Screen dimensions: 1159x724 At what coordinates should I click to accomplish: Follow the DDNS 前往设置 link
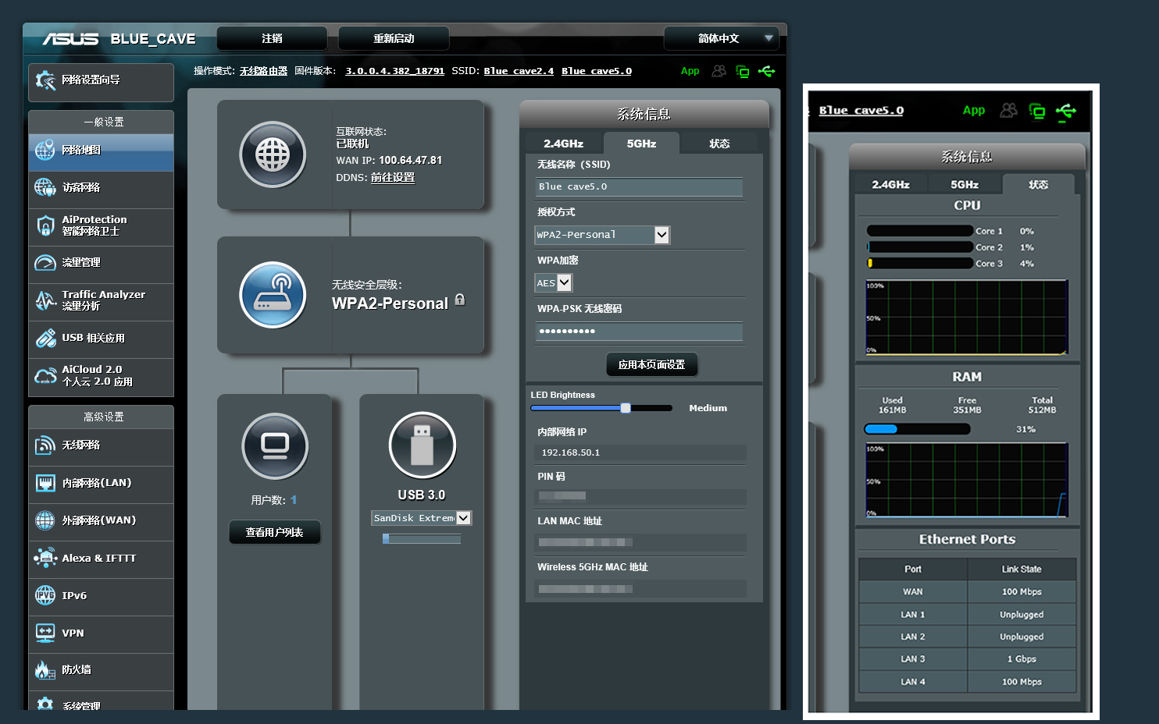[393, 178]
